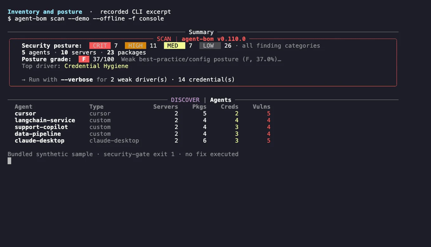
Task: Click the Pkgs value for the claude-desktop row
Action: pyautogui.click(x=205, y=141)
